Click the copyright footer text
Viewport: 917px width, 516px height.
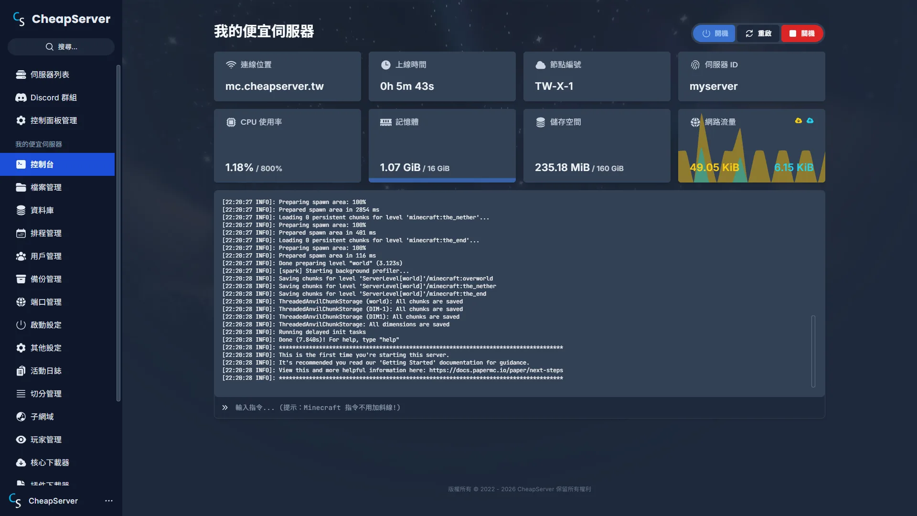click(520, 489)
